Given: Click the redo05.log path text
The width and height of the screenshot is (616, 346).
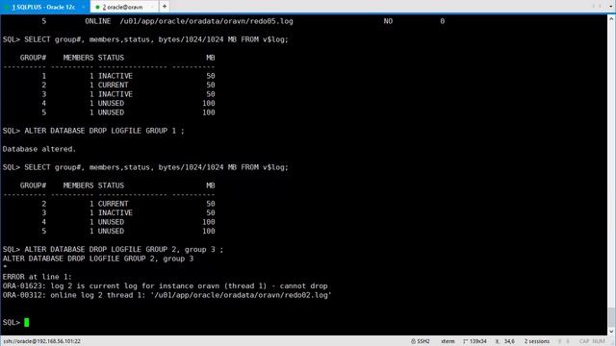Looking at the screenshot, I should 207,21.
